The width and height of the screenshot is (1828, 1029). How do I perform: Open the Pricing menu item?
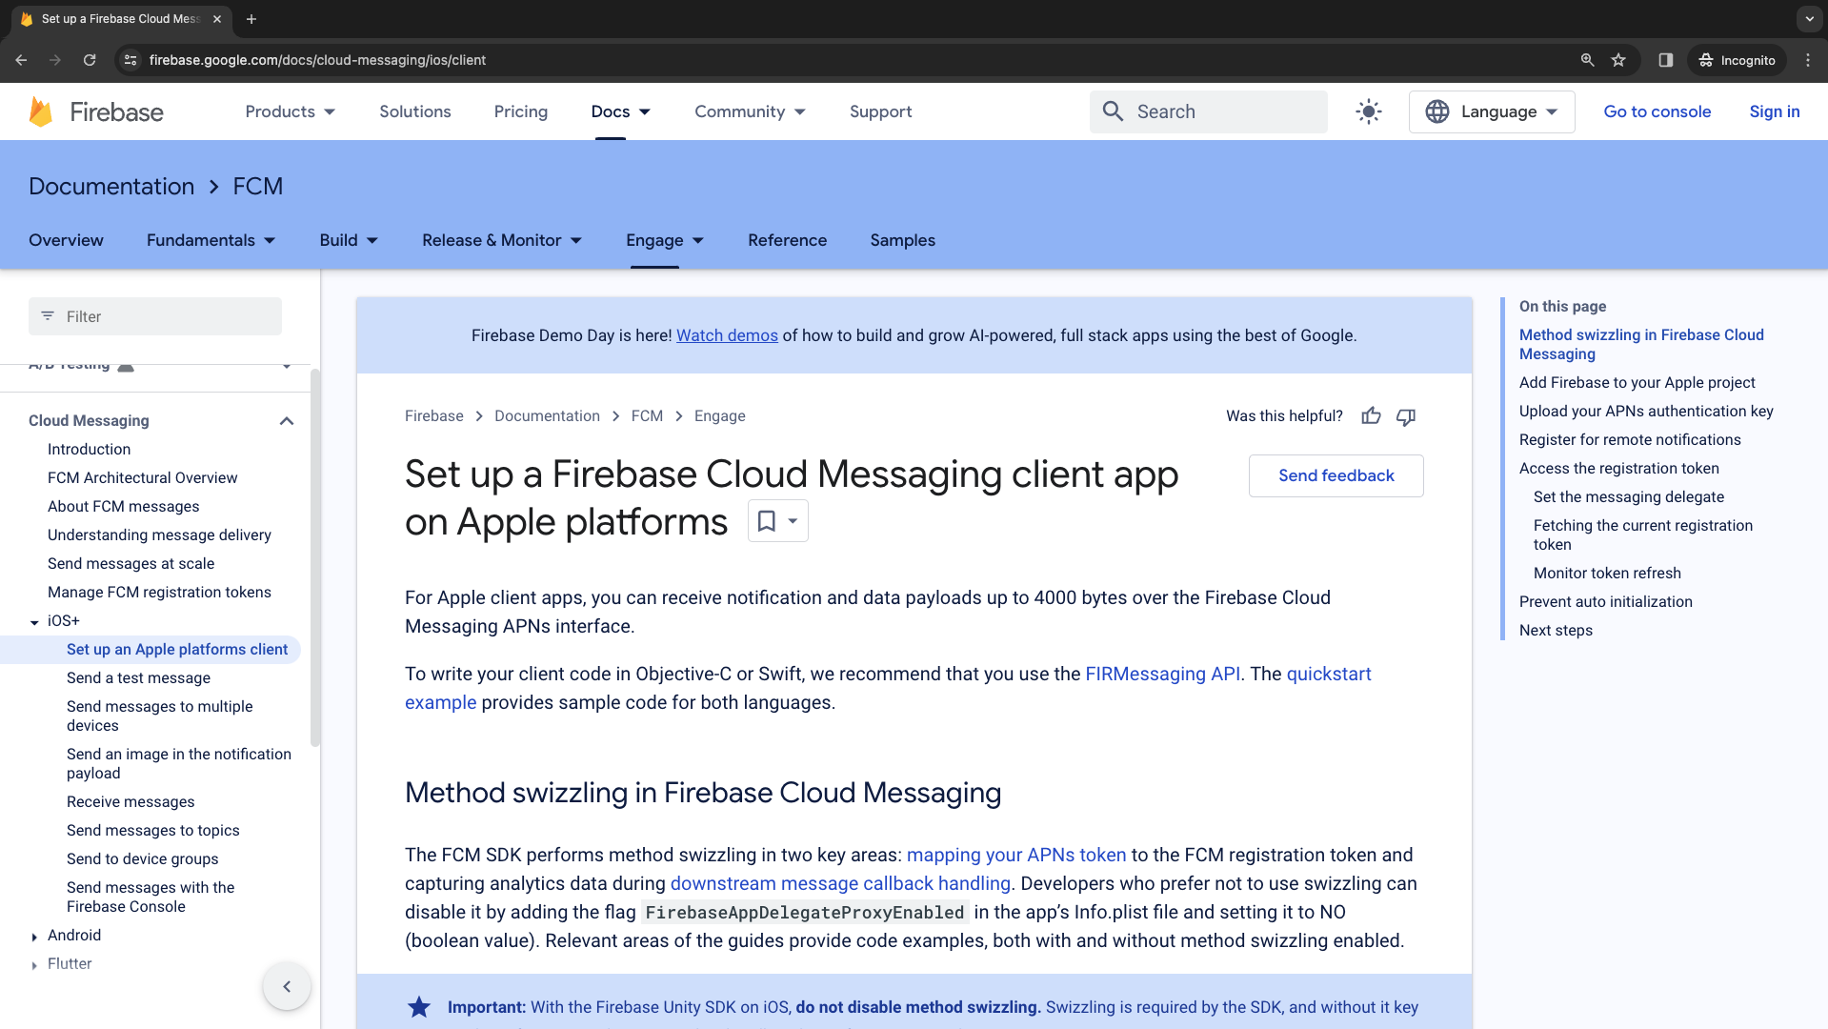coord(521,111)
